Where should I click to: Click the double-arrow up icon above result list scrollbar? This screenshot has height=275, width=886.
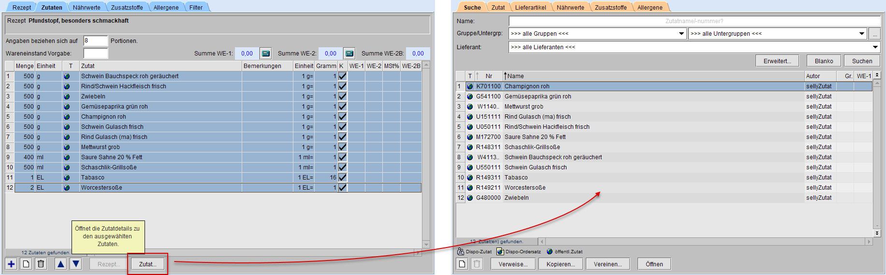coord(877,75)
